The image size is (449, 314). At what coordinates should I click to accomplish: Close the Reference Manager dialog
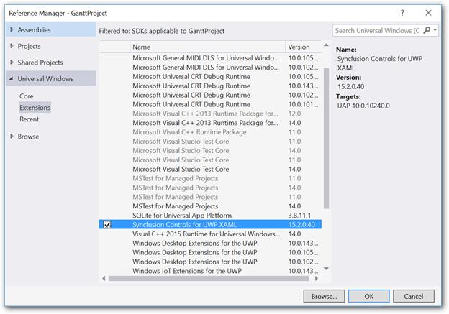[x=428, y=13]
